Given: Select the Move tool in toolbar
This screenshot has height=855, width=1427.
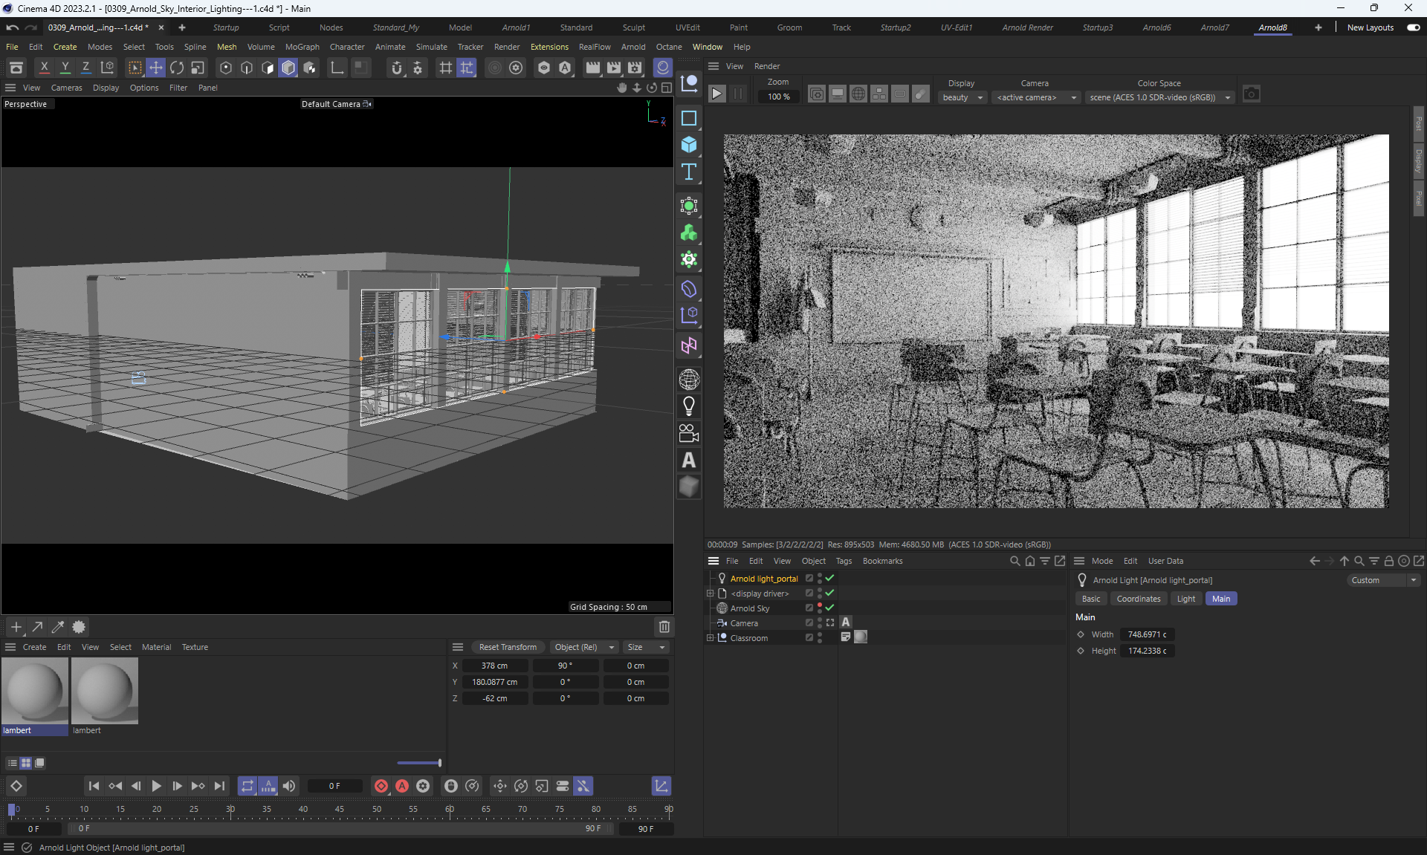Looking at the screenshot, I should pyautogui.click(x=156, y=68).
